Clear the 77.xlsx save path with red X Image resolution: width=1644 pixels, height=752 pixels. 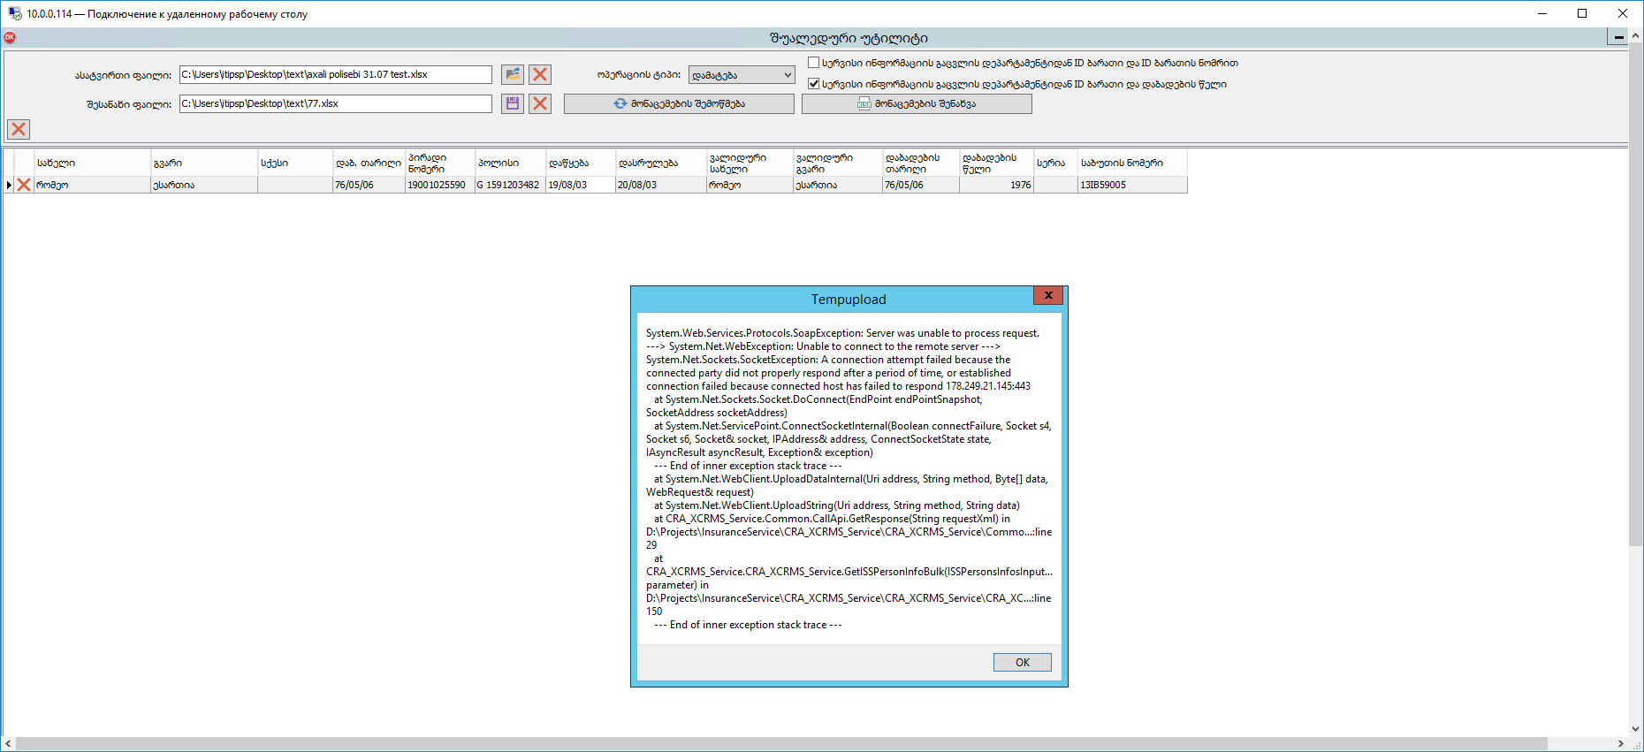point(540,104)
